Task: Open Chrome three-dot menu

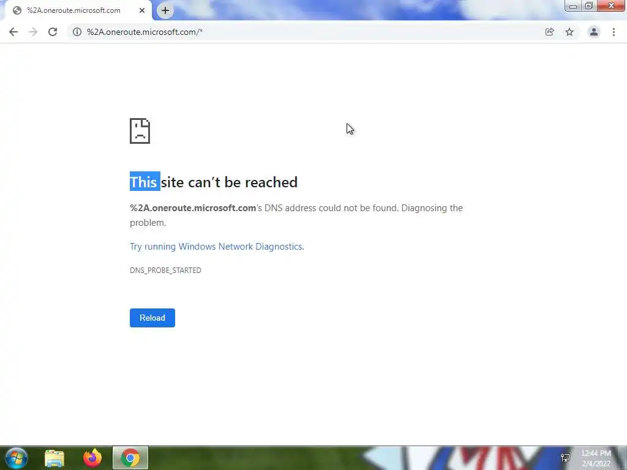Action: (614, 32)
